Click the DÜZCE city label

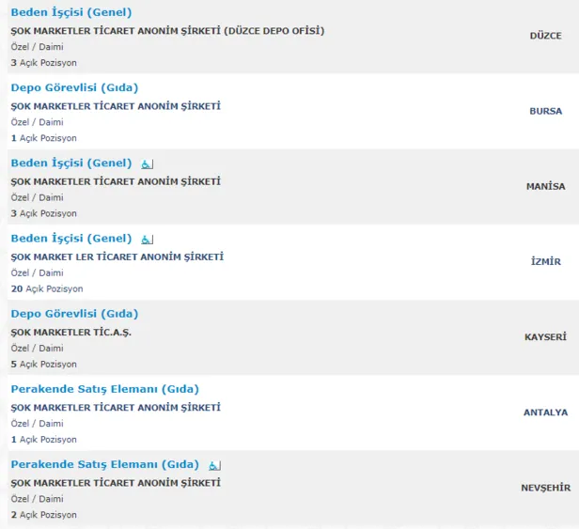(545, 36)
